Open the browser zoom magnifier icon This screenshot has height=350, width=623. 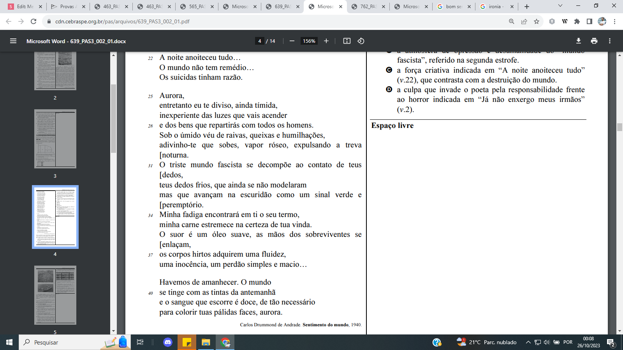point(512,21)
